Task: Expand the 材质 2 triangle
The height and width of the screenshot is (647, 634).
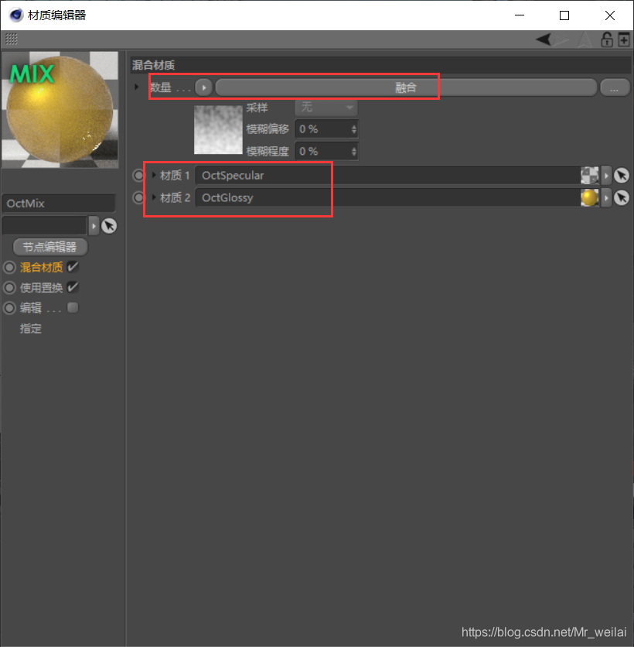Action: coord(154,197)
